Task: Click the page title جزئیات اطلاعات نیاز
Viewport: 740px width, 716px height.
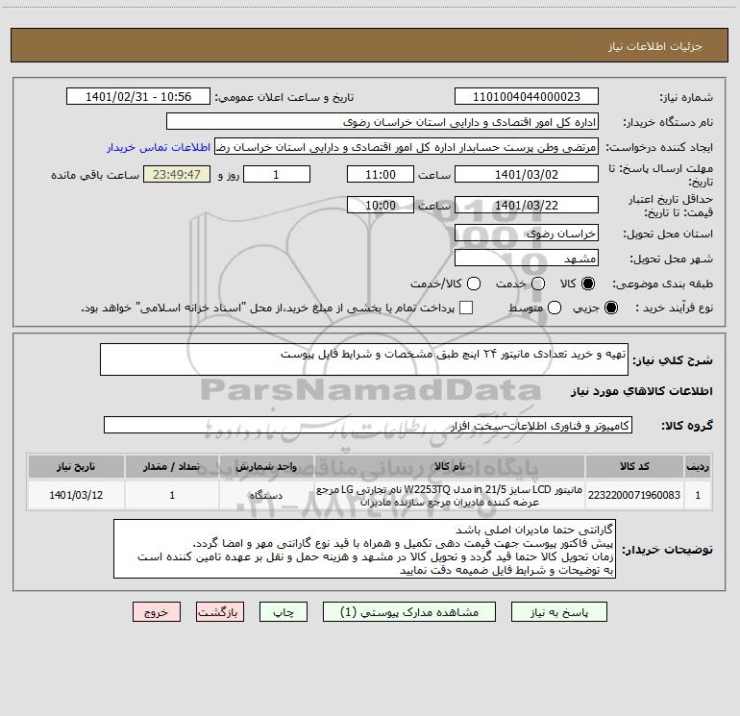Action: tap(655, 46)
